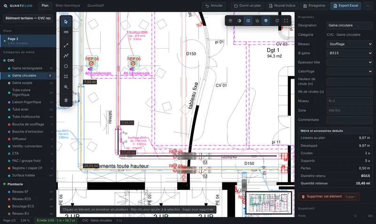Select Bouche d'extraction category
The height and width of the screenshot is (224, 376).
tap(28, 132)
